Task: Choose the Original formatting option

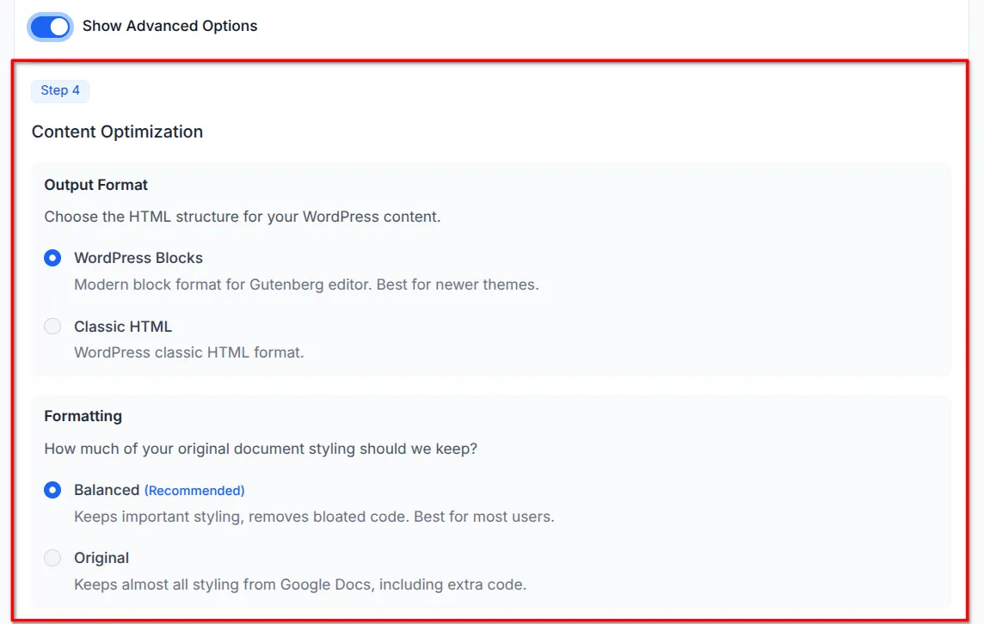Action: tap(52, 557)
